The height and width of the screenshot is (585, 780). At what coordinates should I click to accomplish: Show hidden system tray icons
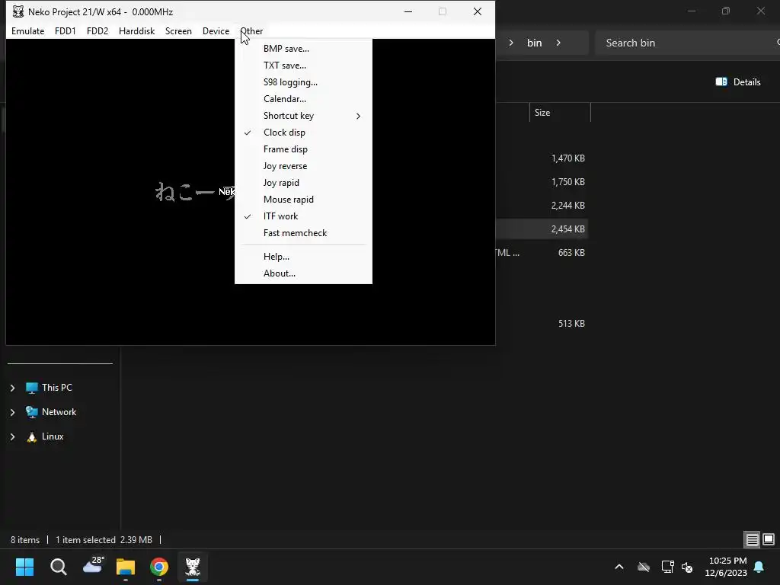click(x=619, y=567)
